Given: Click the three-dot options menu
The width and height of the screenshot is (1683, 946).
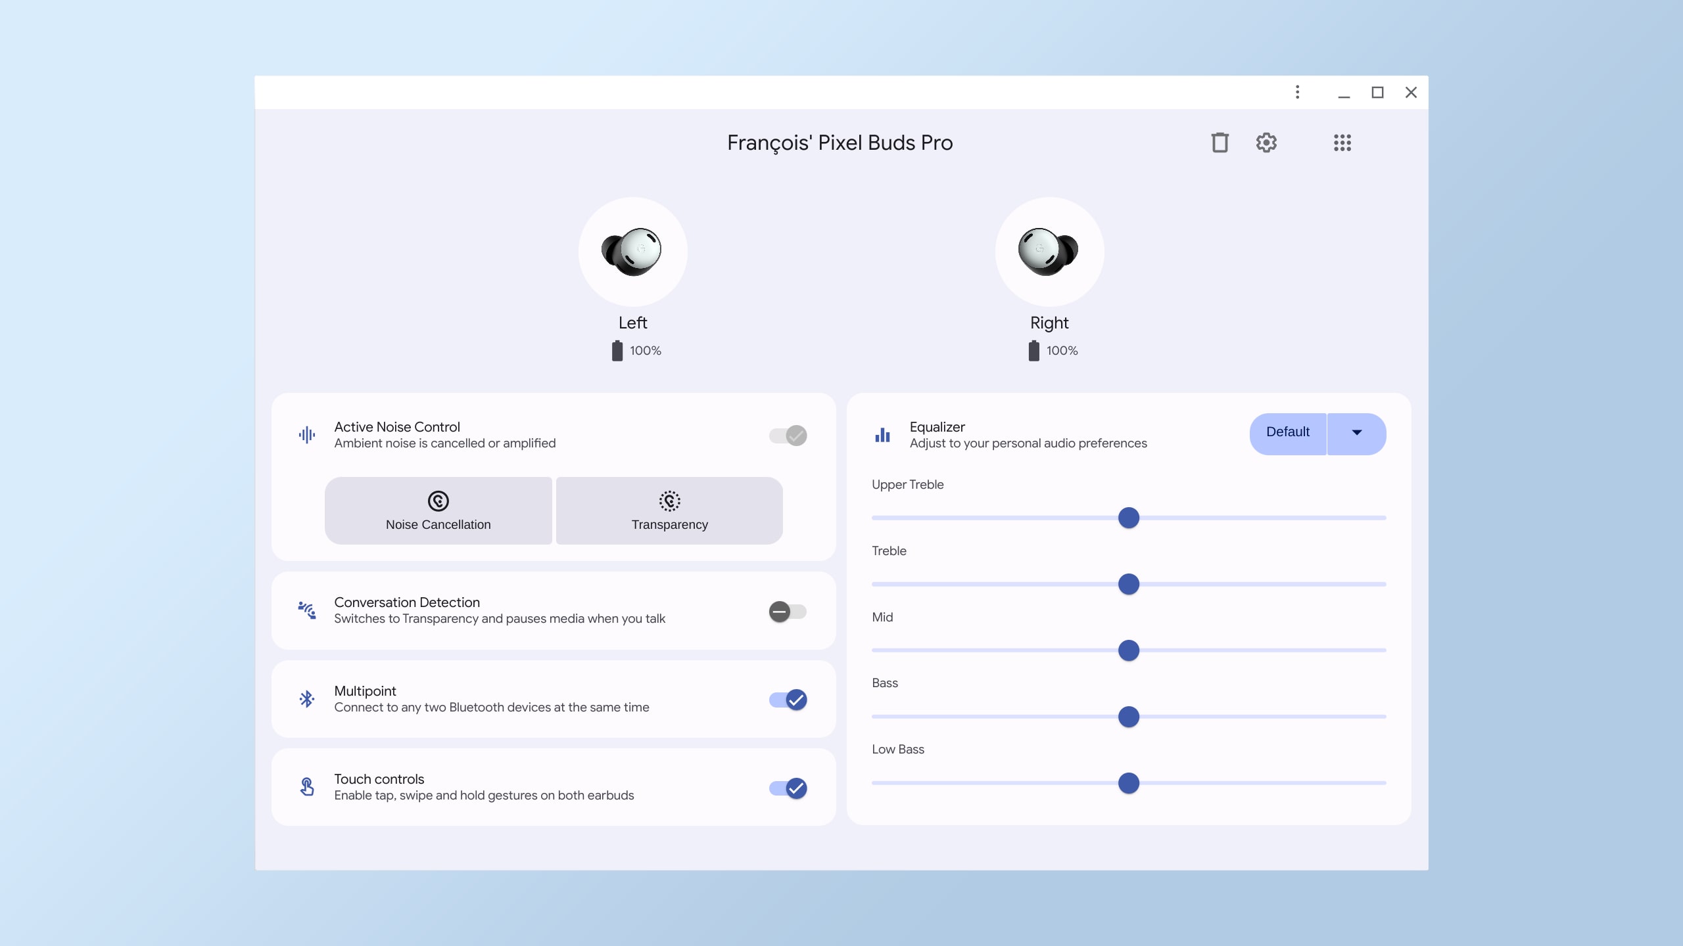Looking at the screenshot, I should point(1297,93).
